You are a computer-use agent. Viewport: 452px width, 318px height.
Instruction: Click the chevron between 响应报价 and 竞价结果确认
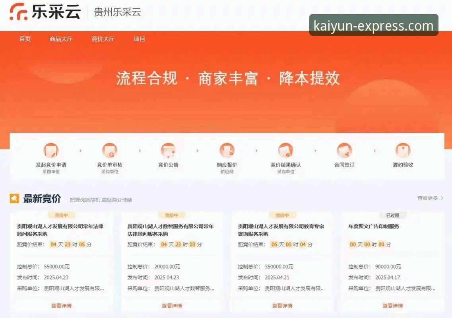(256, 151)
